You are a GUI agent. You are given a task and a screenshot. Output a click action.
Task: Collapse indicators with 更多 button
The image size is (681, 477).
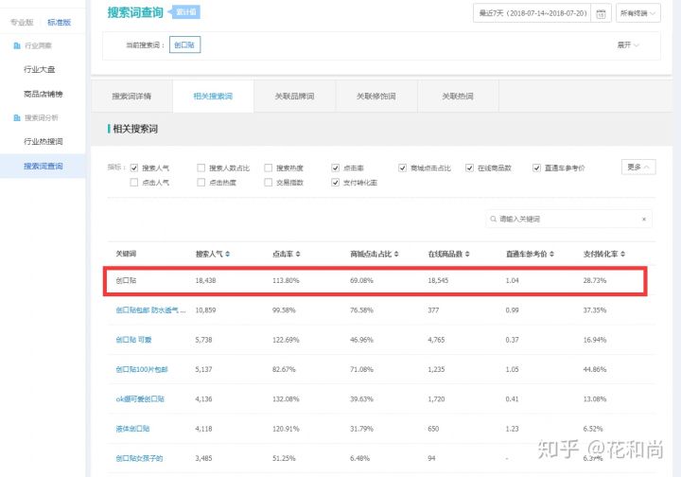pos(638,167)
